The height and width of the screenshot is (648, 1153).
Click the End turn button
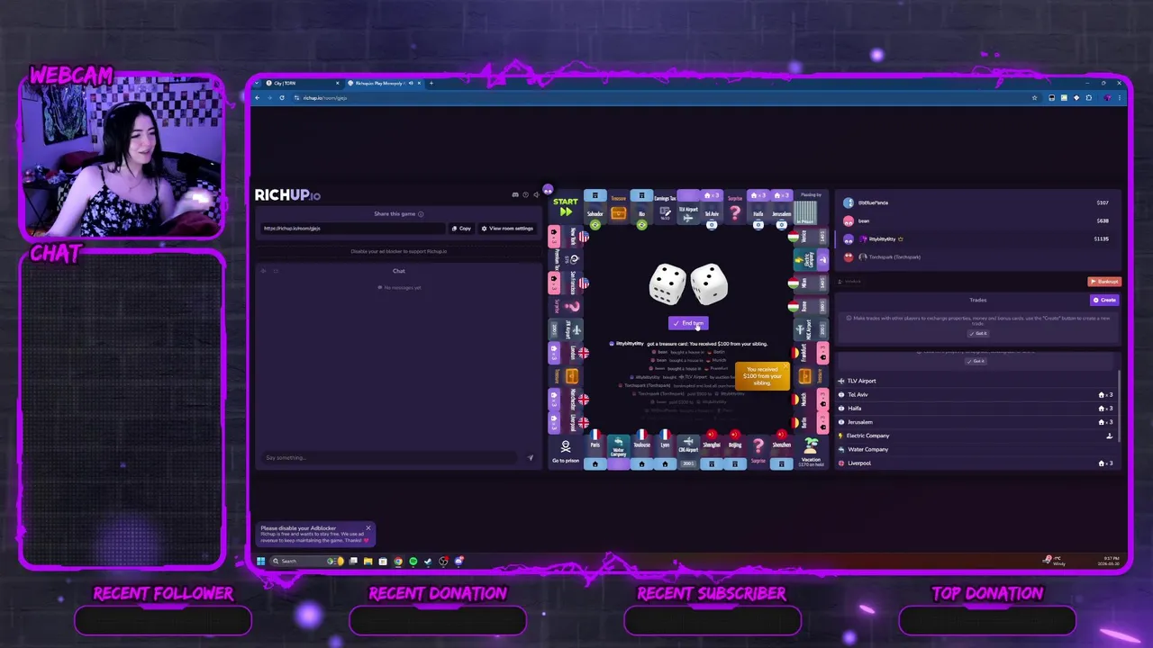(x=688, y=323)
